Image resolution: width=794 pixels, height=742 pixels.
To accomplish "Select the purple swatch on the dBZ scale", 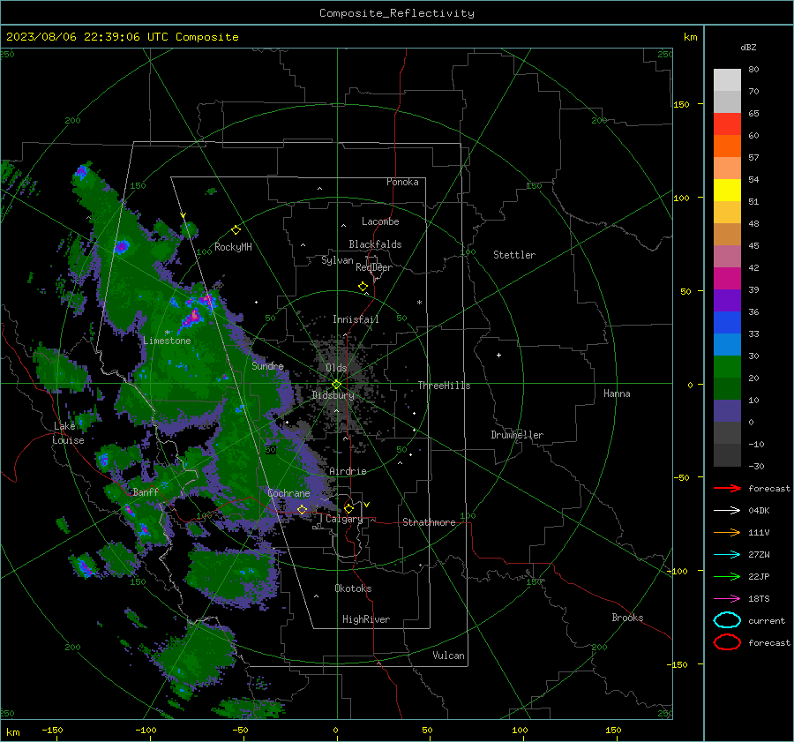I will [727, 300].
